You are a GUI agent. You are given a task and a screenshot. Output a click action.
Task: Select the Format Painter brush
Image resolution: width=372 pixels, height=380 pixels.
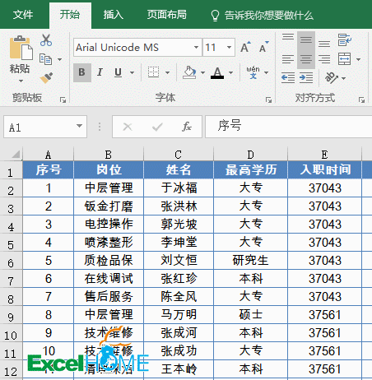pos(46,78)
